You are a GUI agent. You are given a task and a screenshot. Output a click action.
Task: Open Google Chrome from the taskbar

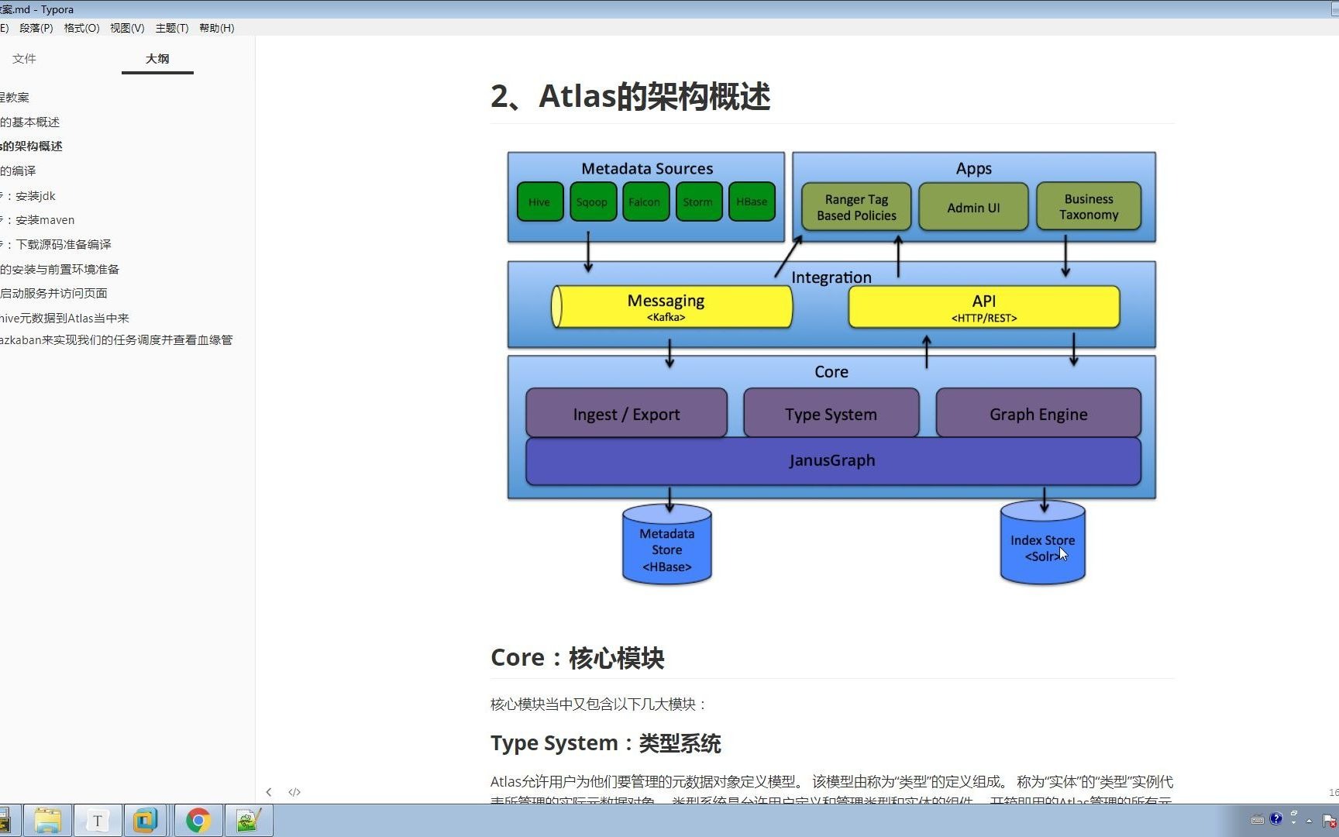pyautogui.click(x=198, y=821)
